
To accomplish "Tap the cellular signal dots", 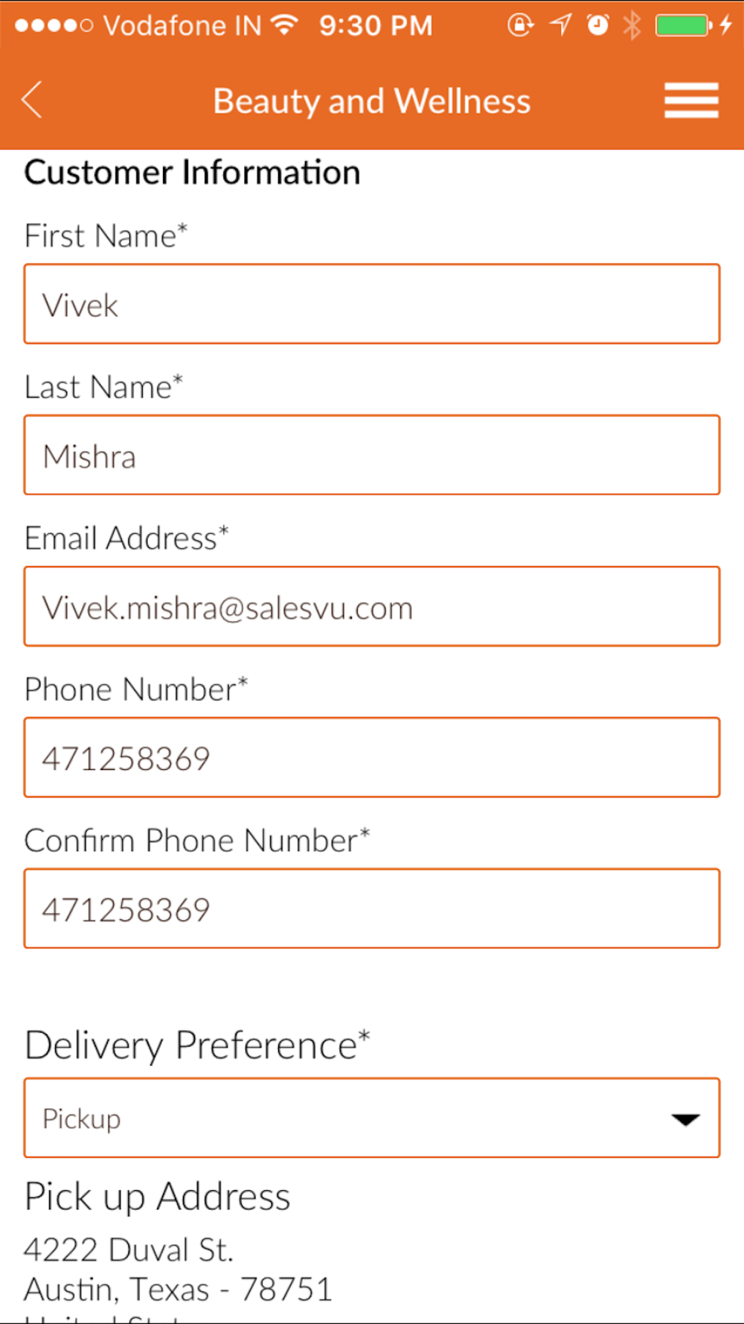I will coord(54,26).
